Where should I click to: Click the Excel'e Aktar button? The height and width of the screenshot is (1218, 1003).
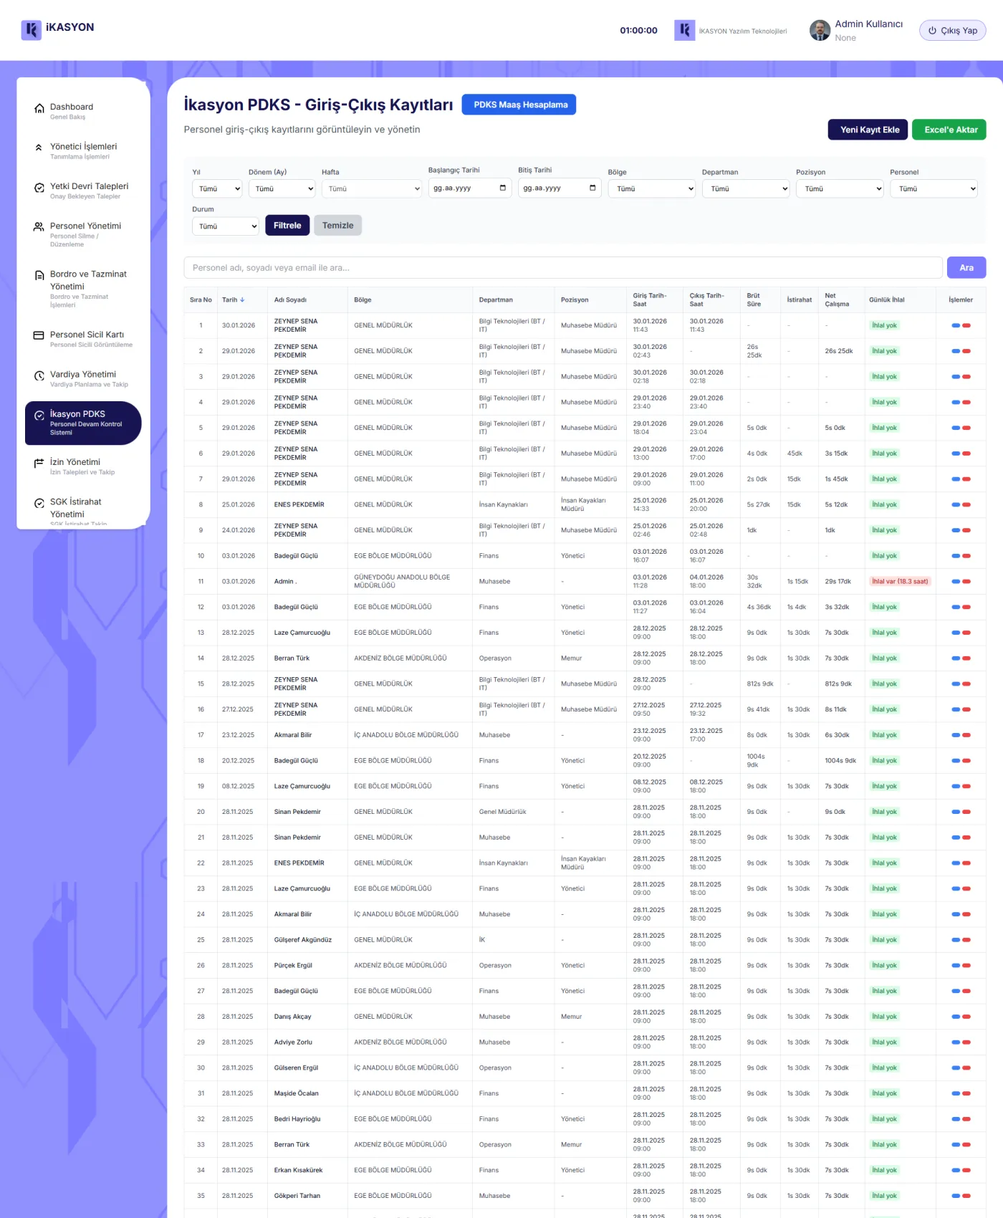(949, 130)
